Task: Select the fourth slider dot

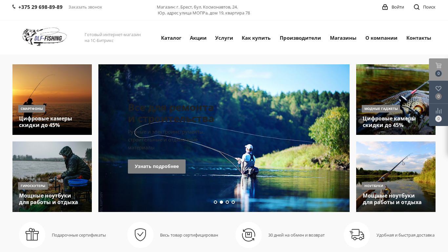Action: (x=233, y=202)
